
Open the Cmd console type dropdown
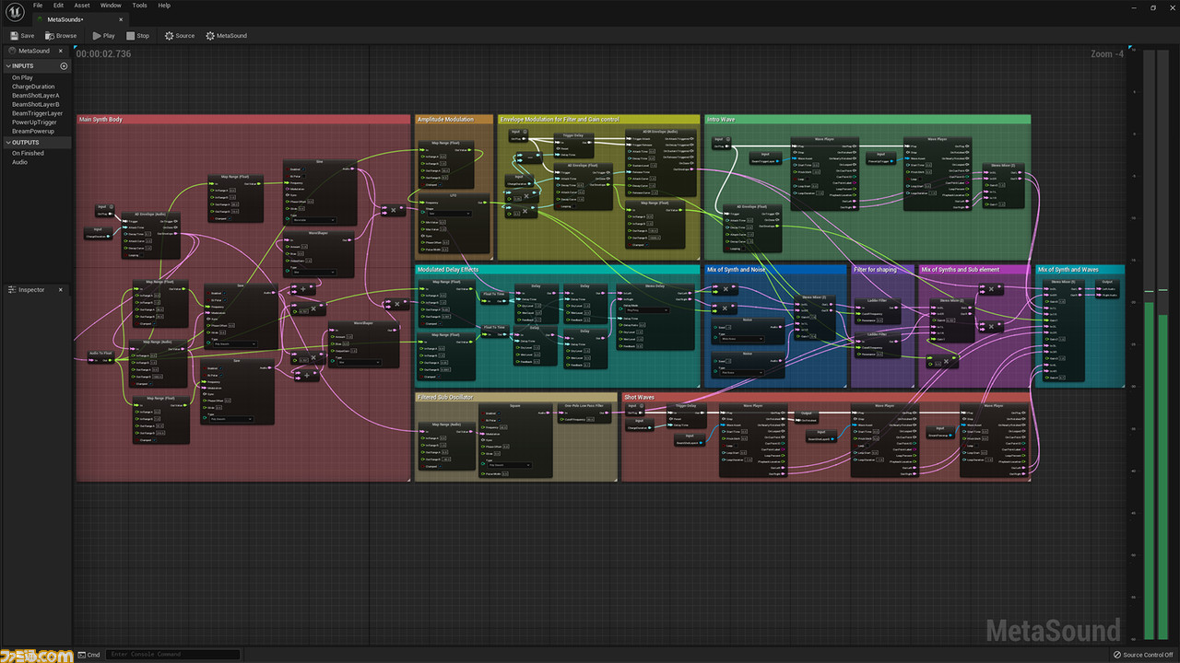(88, 655)
